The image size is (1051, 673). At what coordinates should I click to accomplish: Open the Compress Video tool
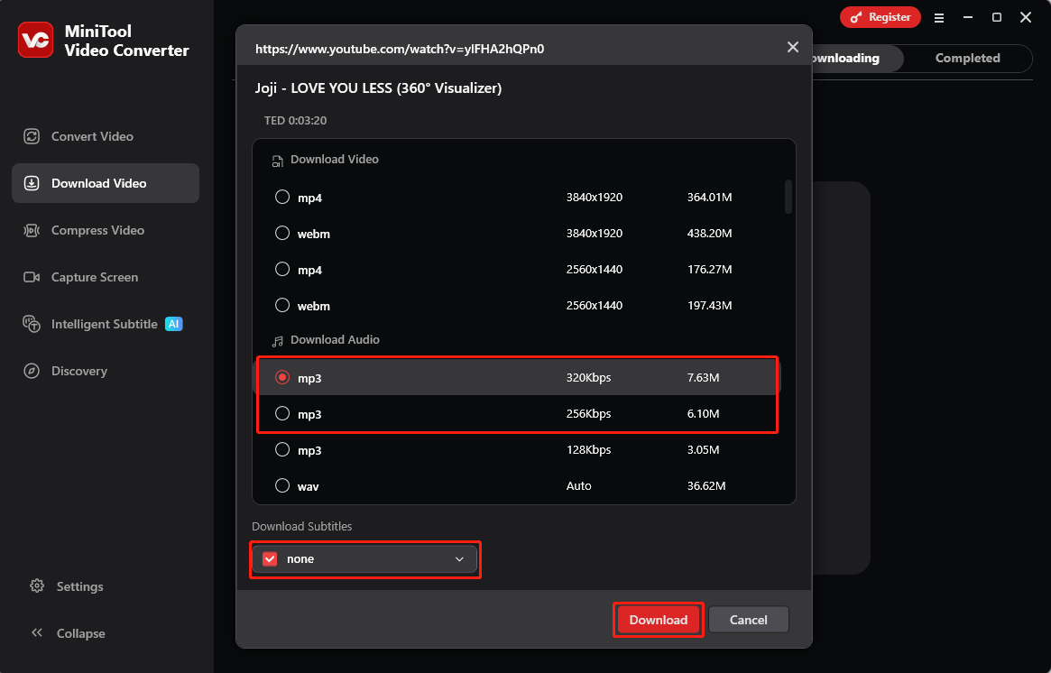tap(93, 230)
